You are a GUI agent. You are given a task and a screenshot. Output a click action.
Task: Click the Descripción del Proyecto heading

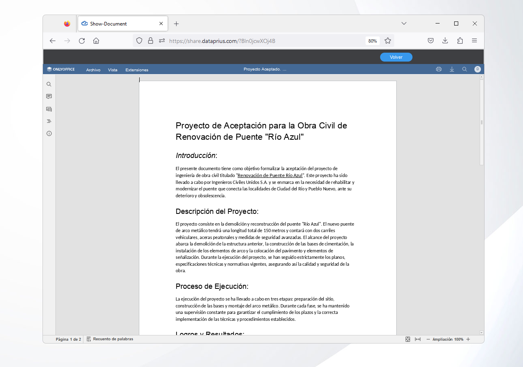217,211
